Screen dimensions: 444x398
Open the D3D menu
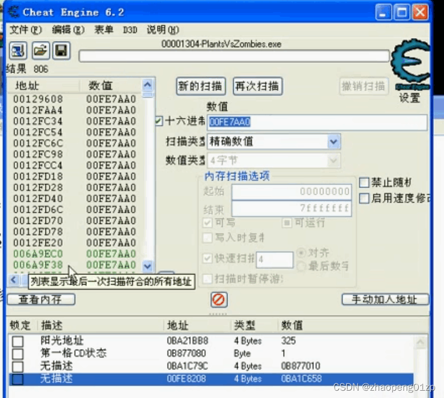point(130,30)
